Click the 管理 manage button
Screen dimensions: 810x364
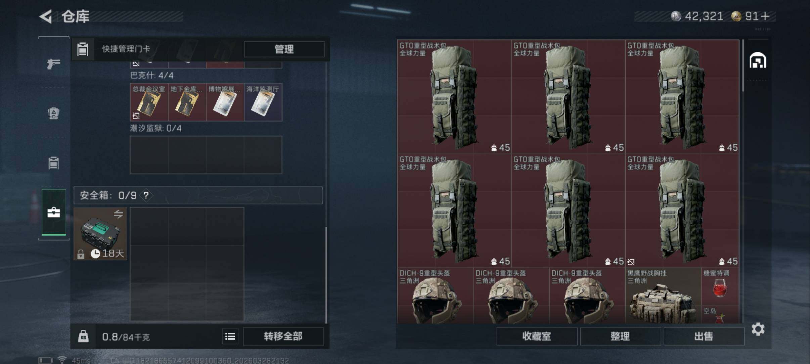[284, 49]
